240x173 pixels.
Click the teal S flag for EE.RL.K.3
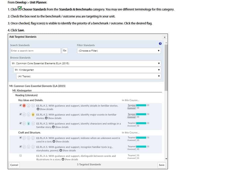tap(29, 124)
